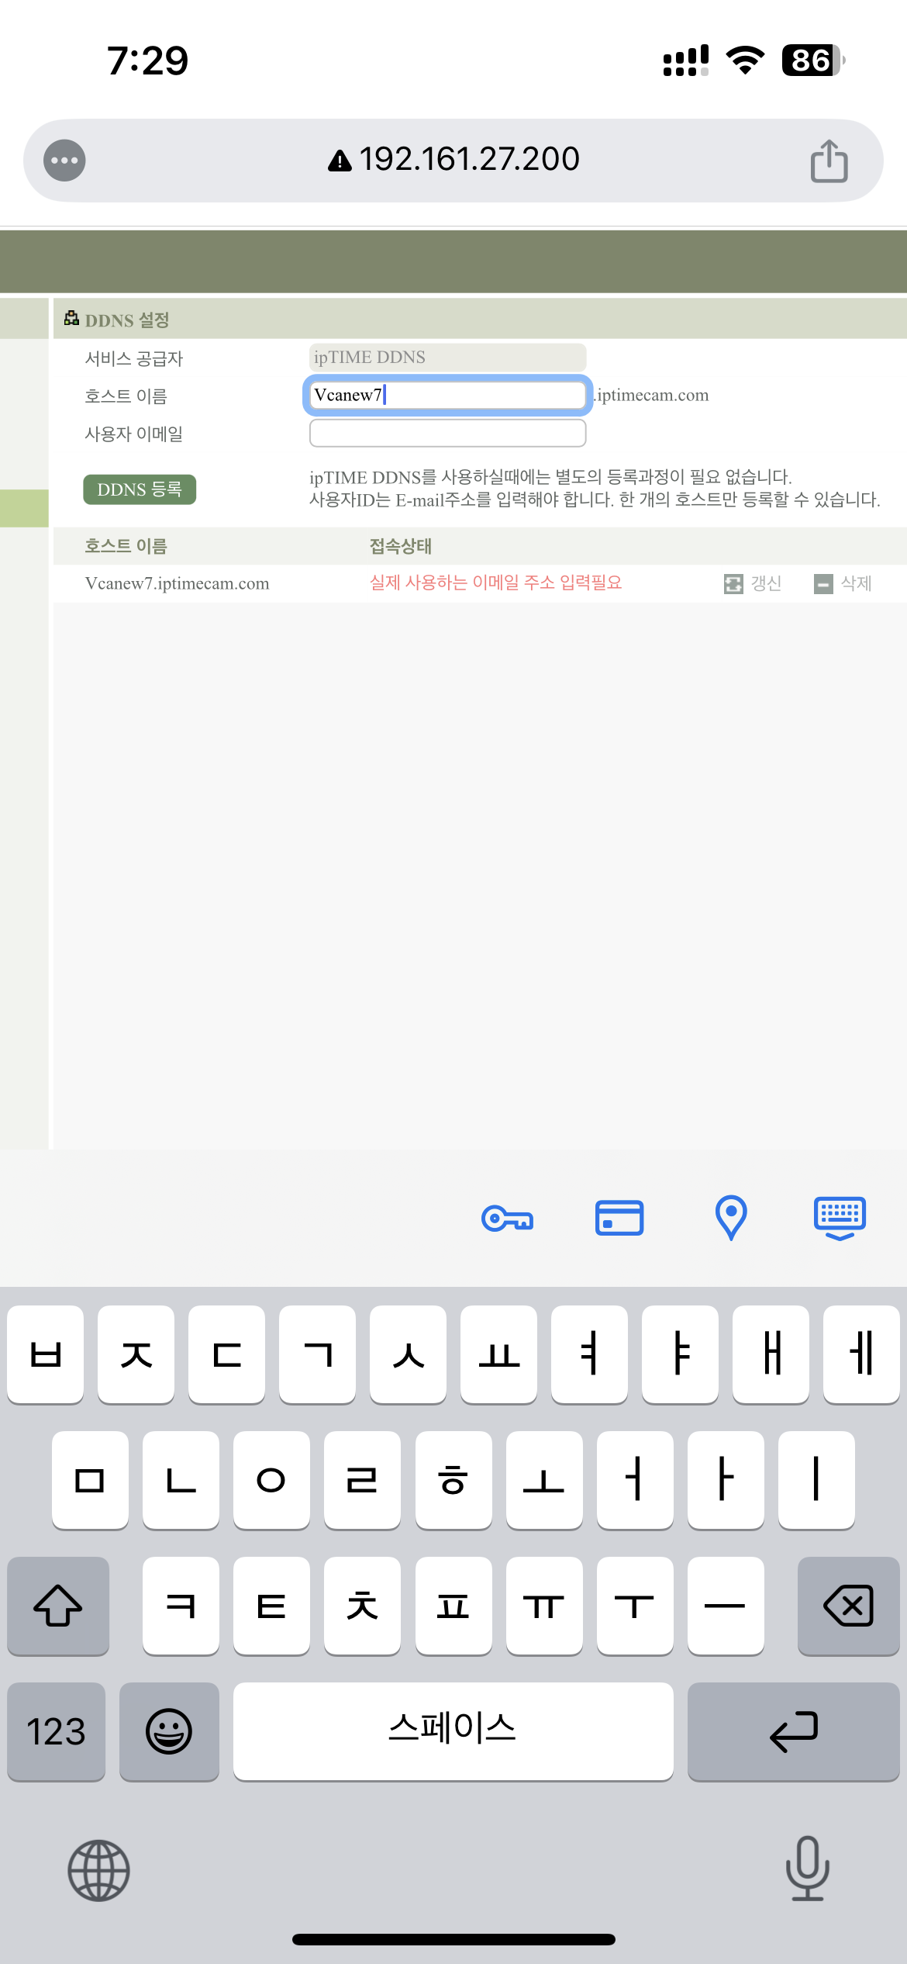Open saved passwords key icon
907x1964 pixels.
(x=507, y=1218)
